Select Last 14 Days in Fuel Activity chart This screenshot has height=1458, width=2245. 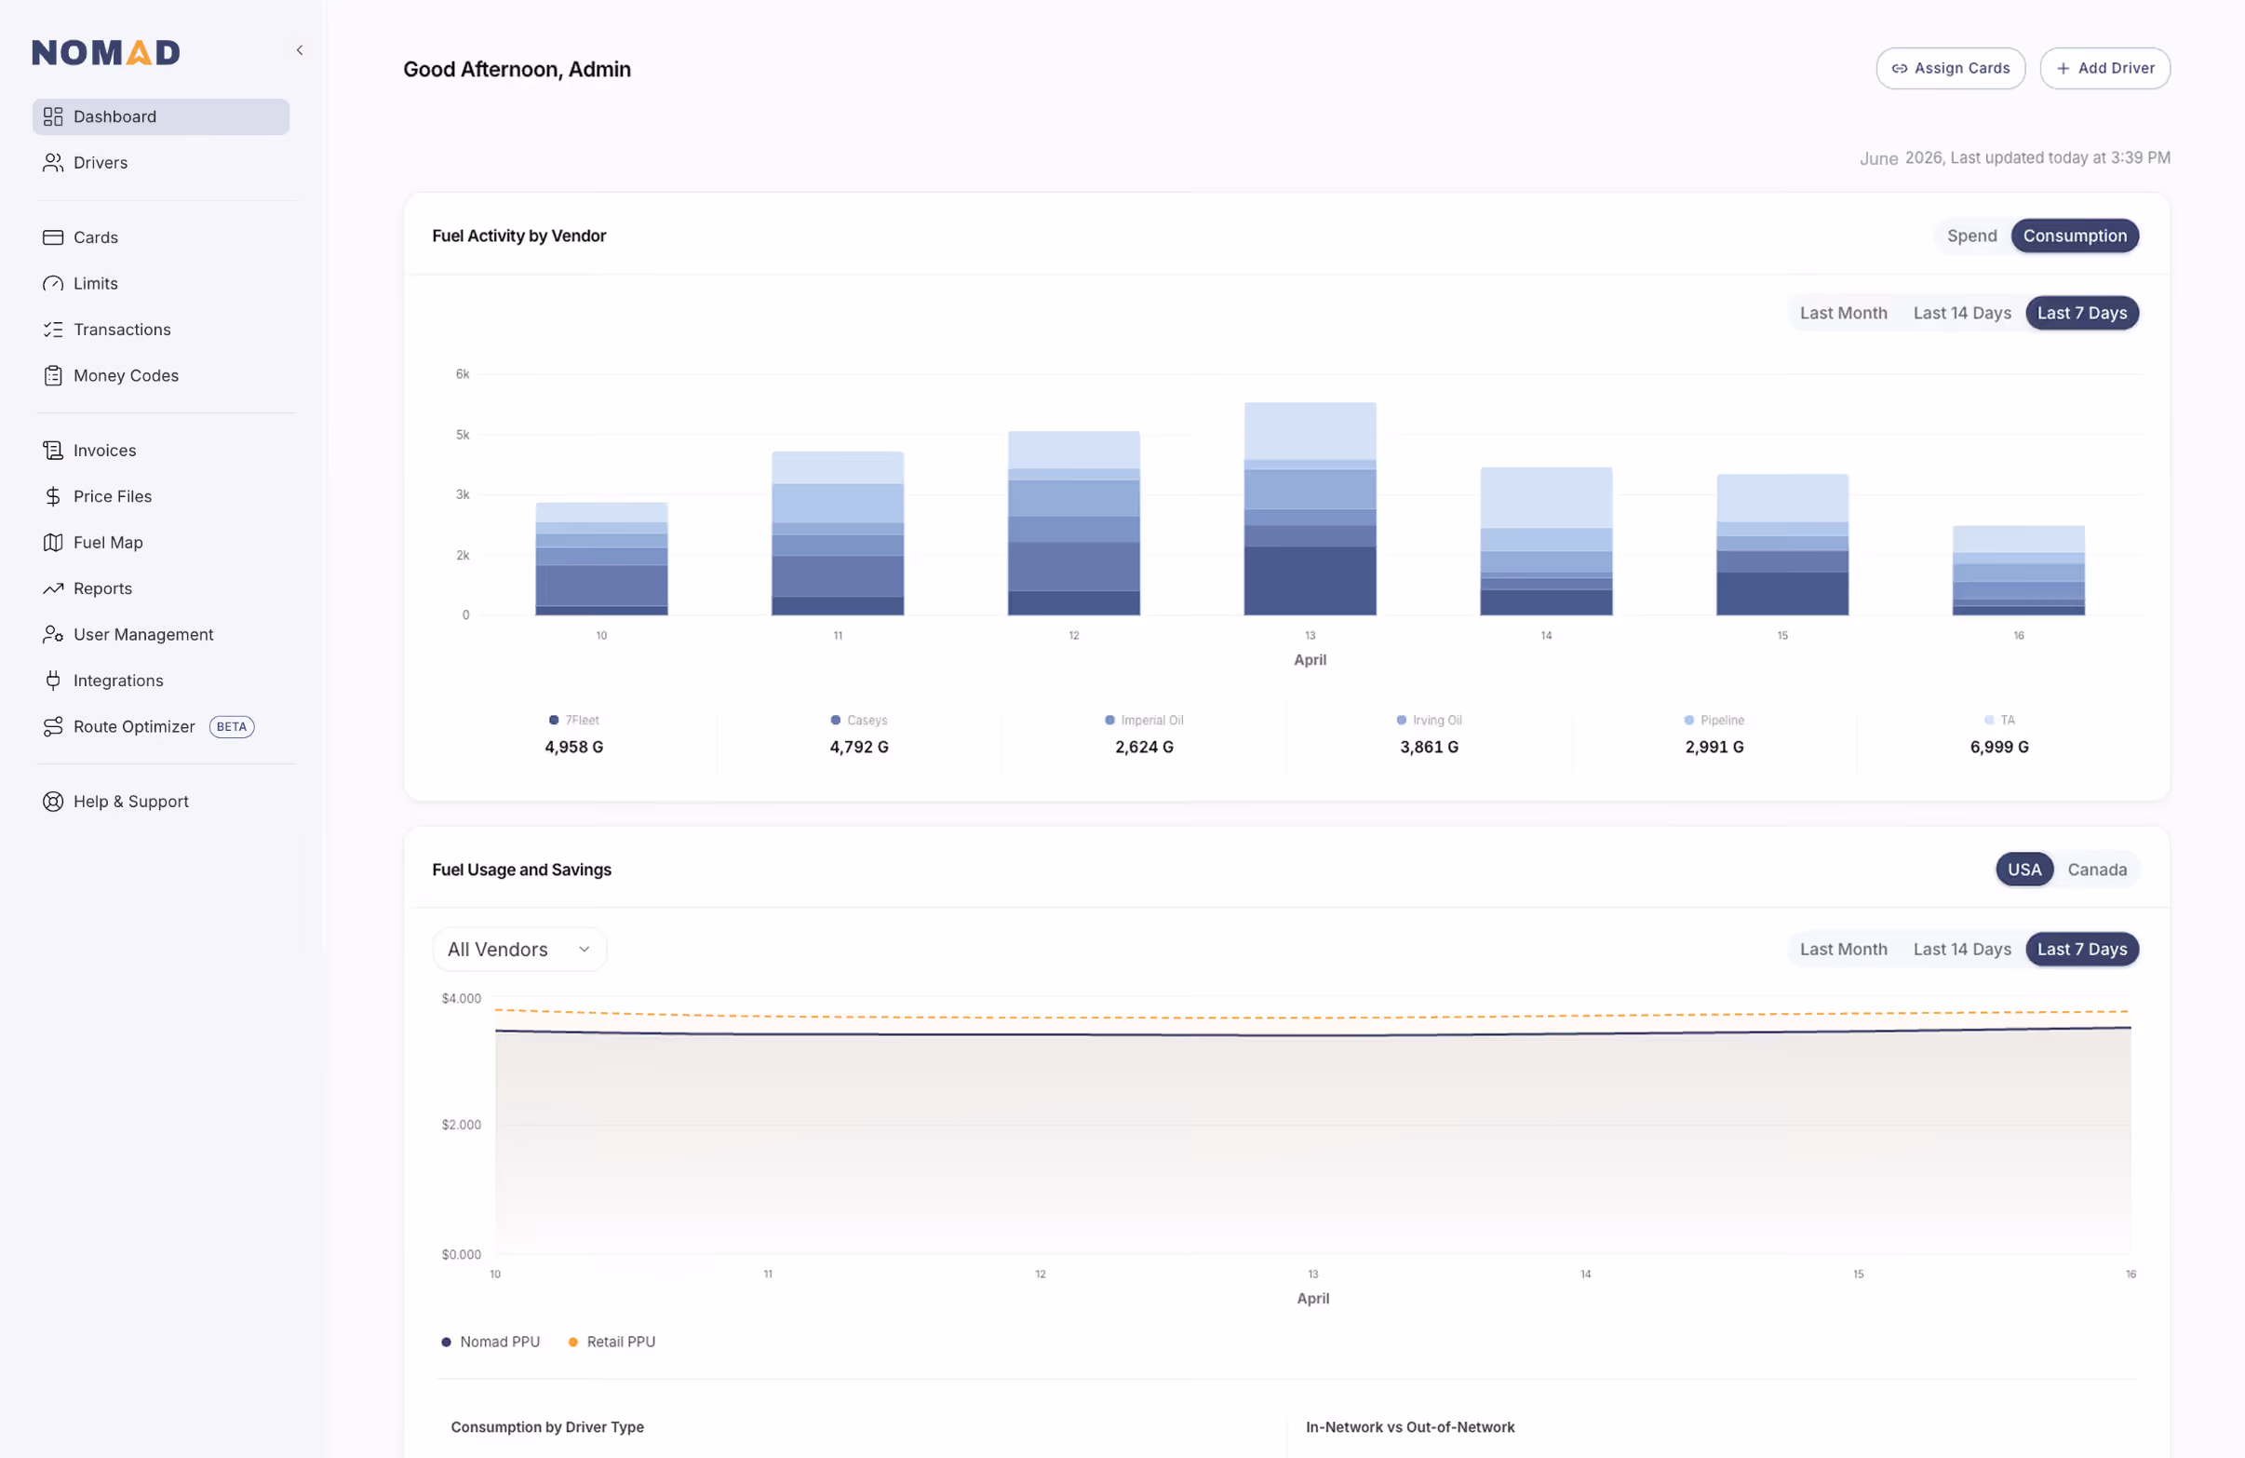coord(1961,314)
